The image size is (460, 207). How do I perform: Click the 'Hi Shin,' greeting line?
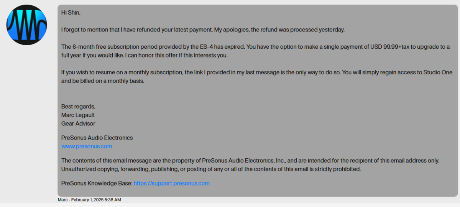coord(71,13)
